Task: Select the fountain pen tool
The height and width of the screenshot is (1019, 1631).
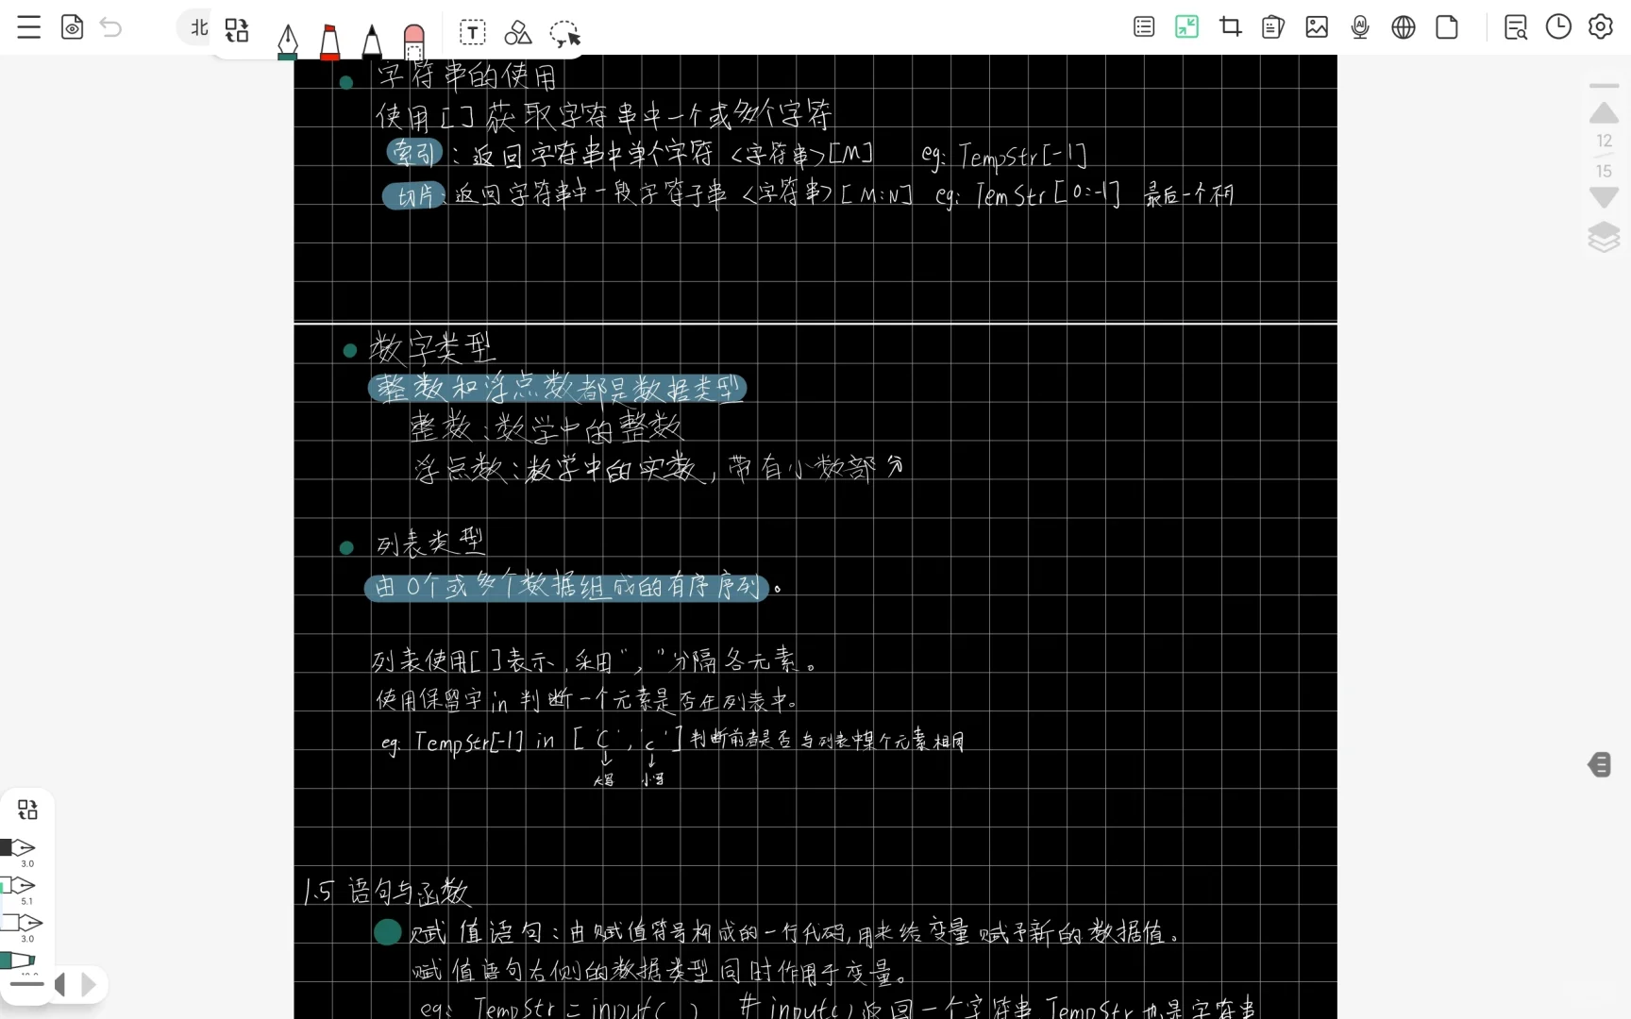Action: click(288, 38)
